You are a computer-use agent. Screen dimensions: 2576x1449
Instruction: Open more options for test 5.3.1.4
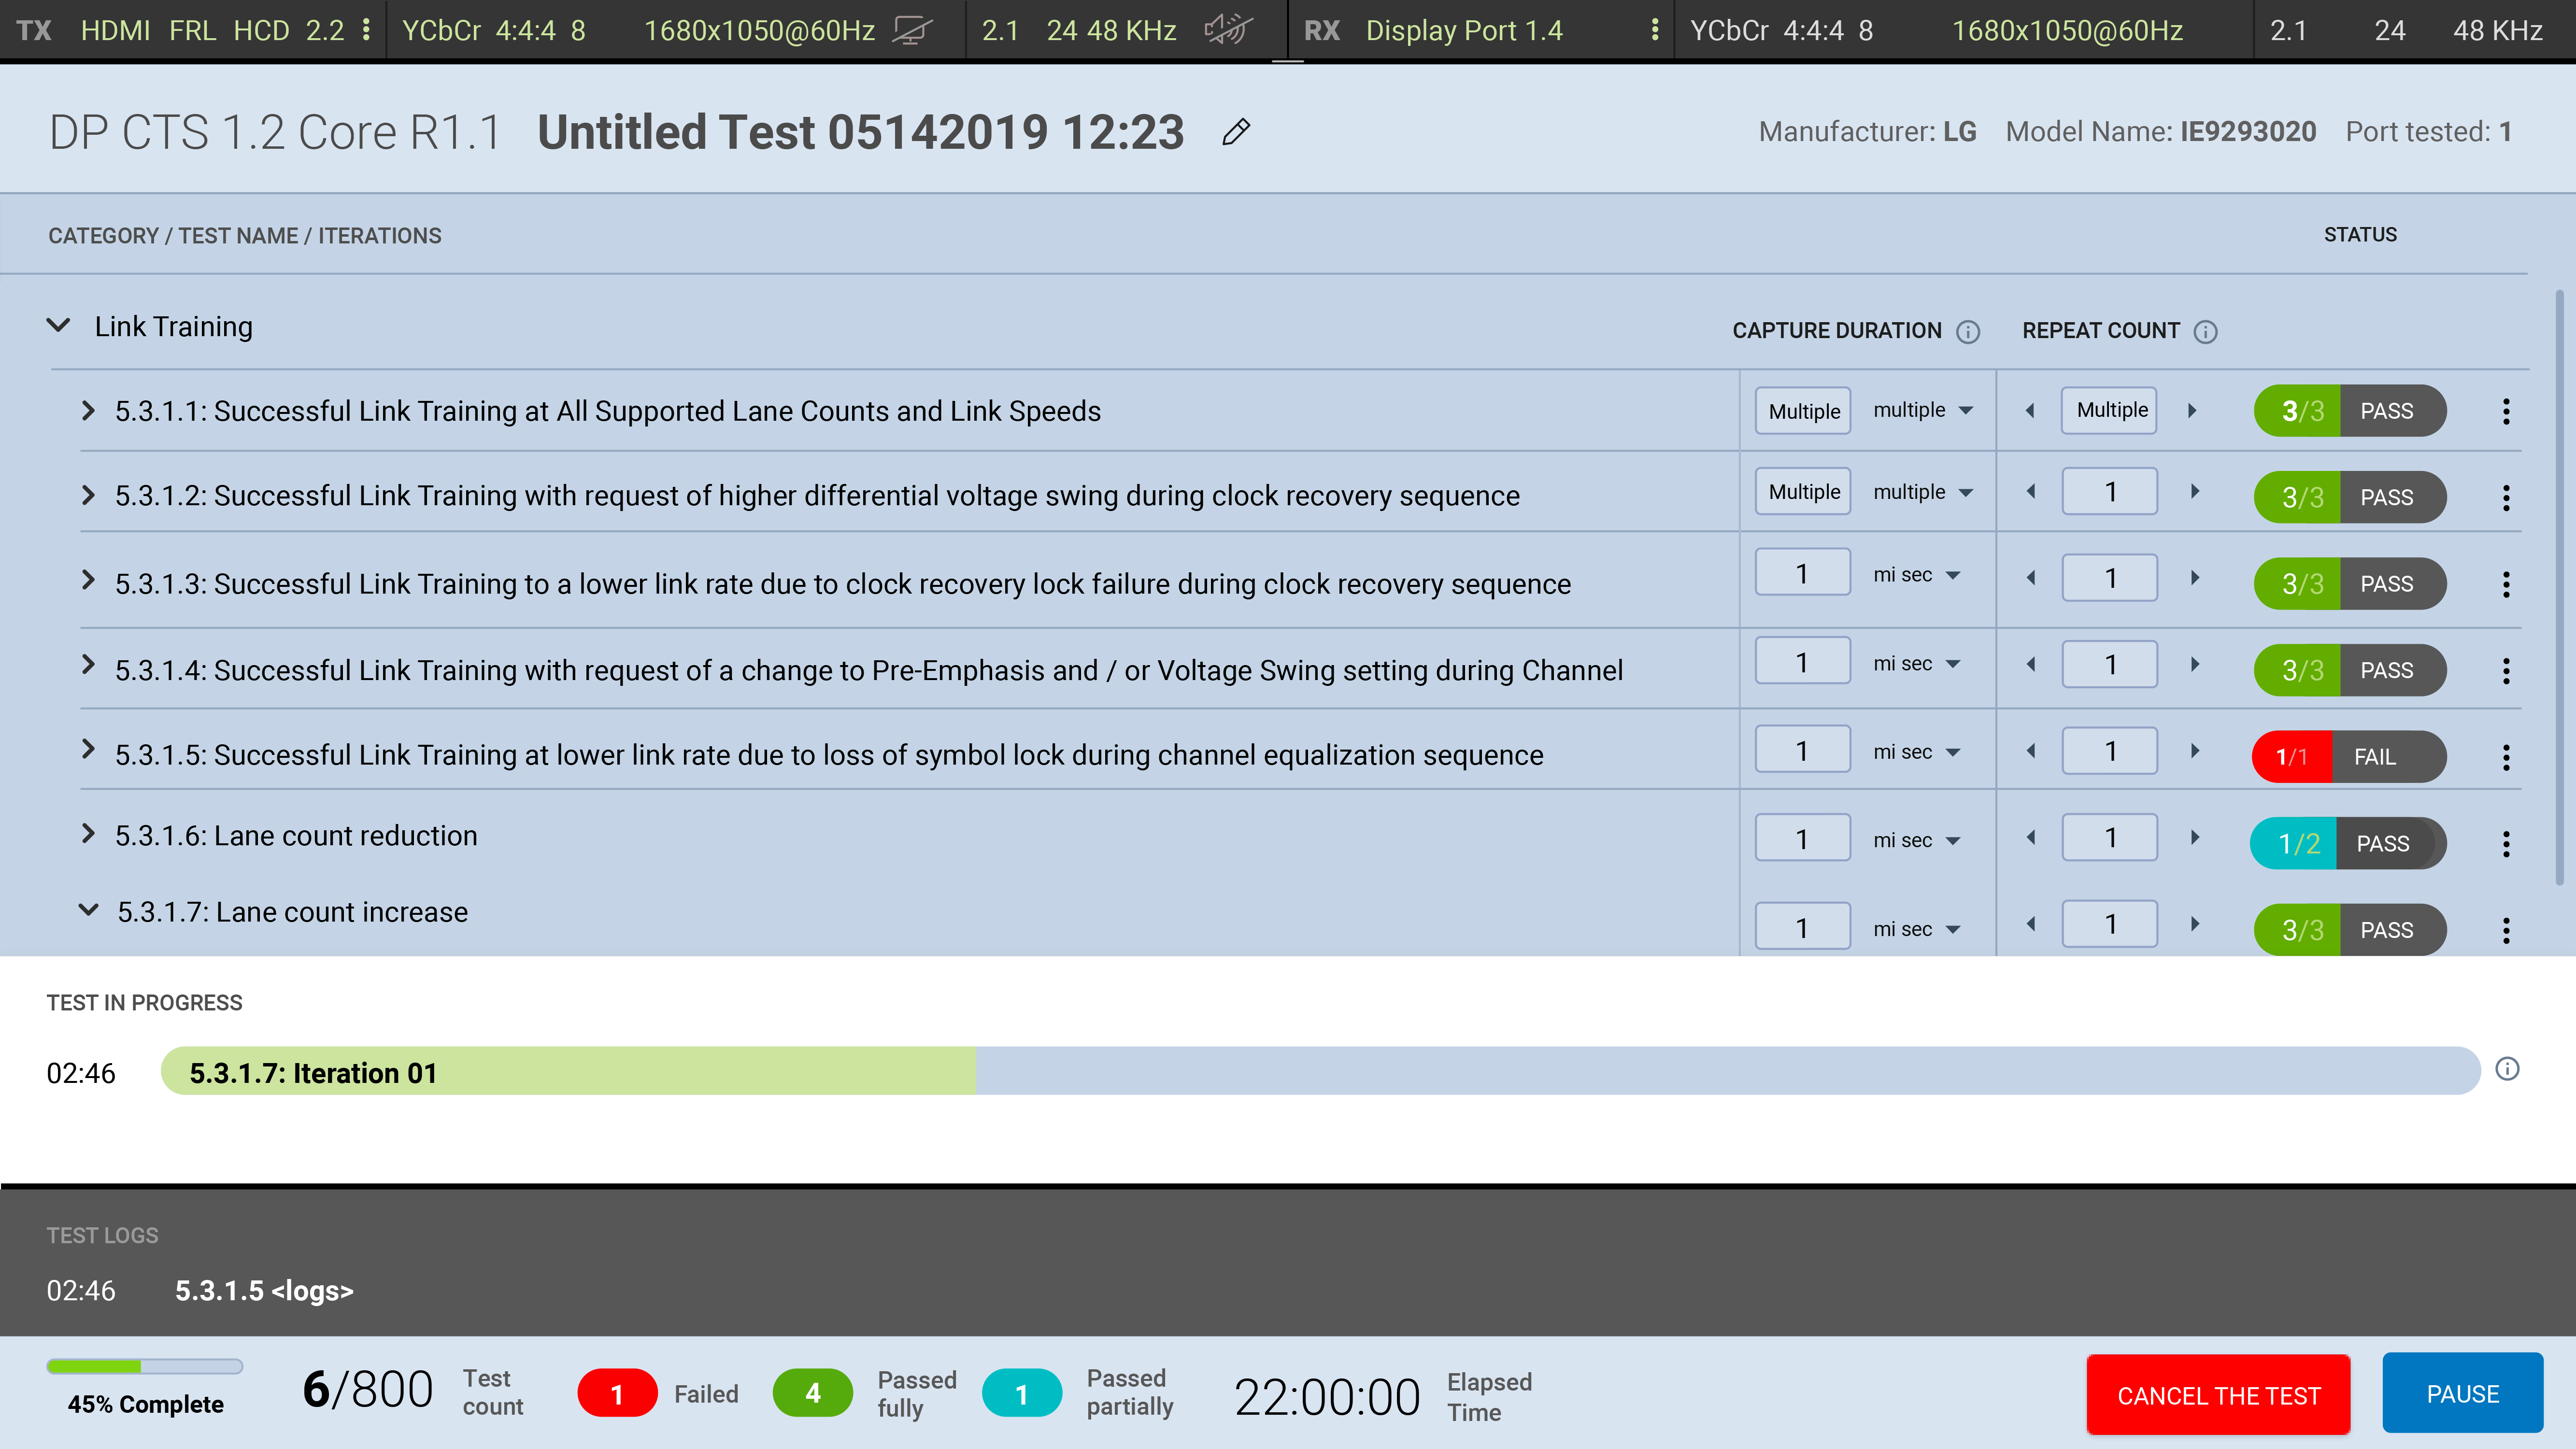pyautogui.click(x=2506, y=670)
